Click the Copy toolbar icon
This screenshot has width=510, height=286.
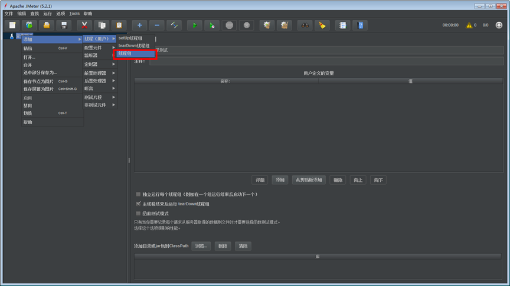click(102, 25)
